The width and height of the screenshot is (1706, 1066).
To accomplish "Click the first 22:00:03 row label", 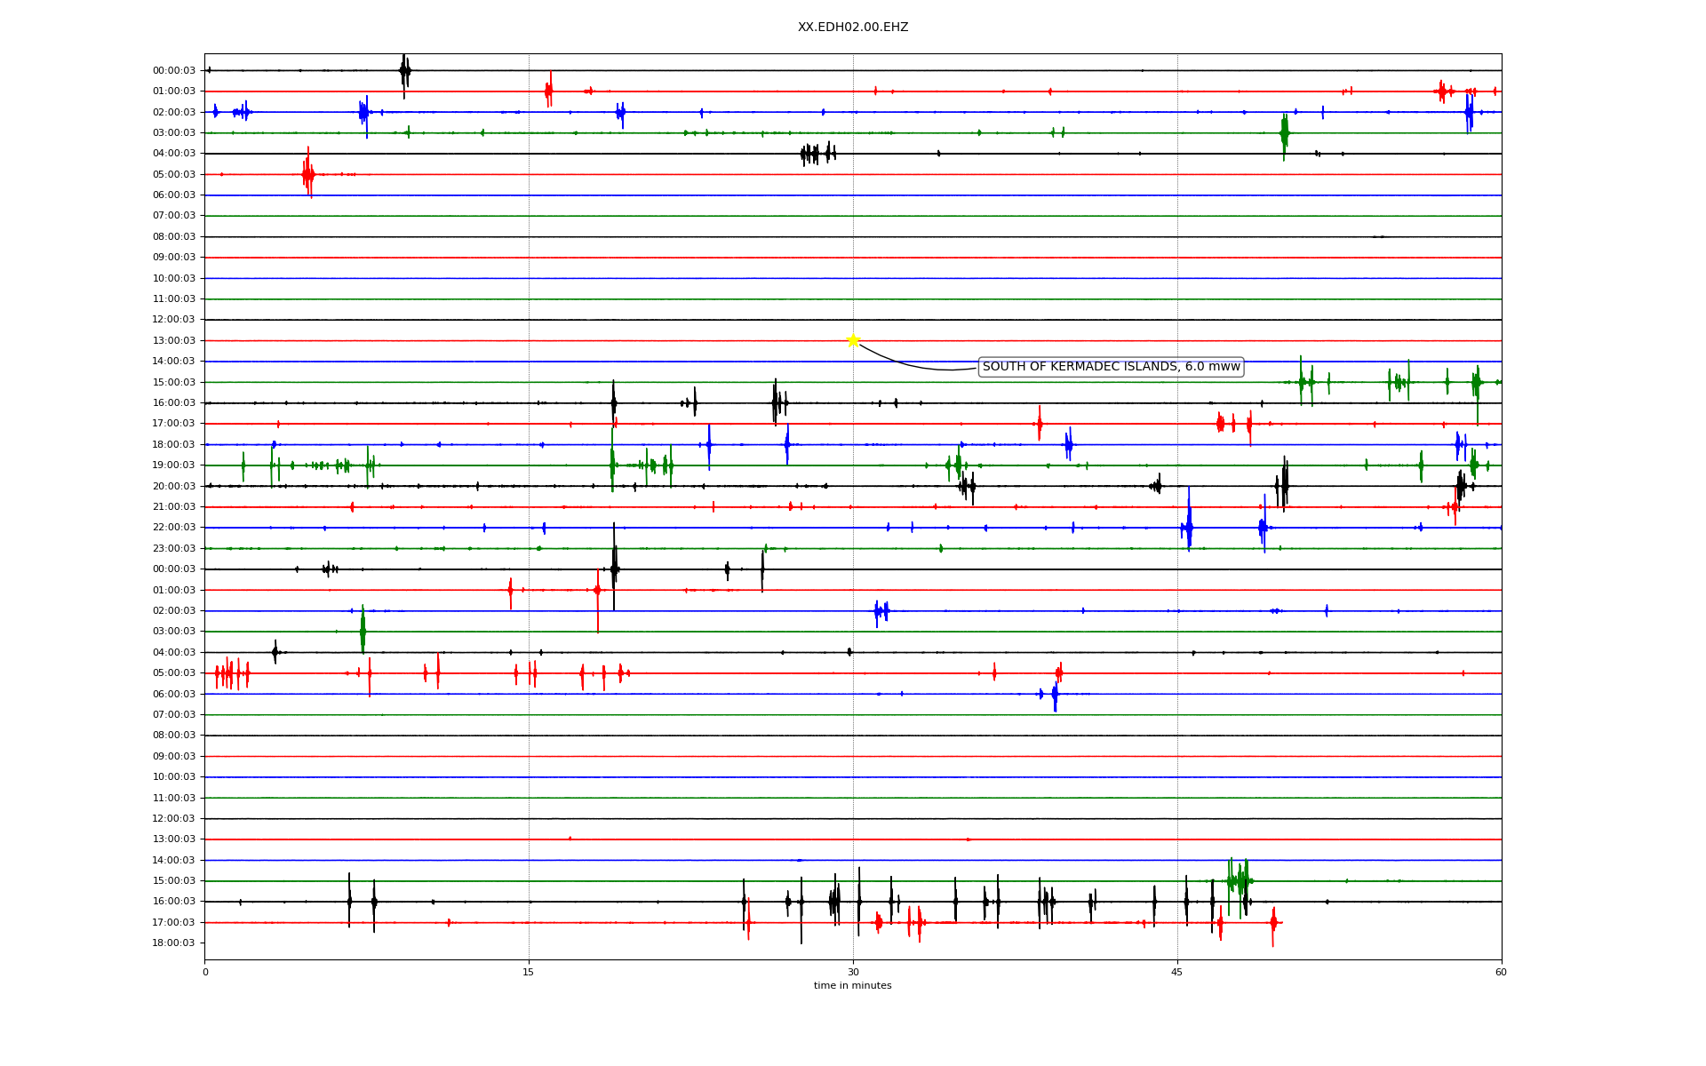I will click(174, 528).
